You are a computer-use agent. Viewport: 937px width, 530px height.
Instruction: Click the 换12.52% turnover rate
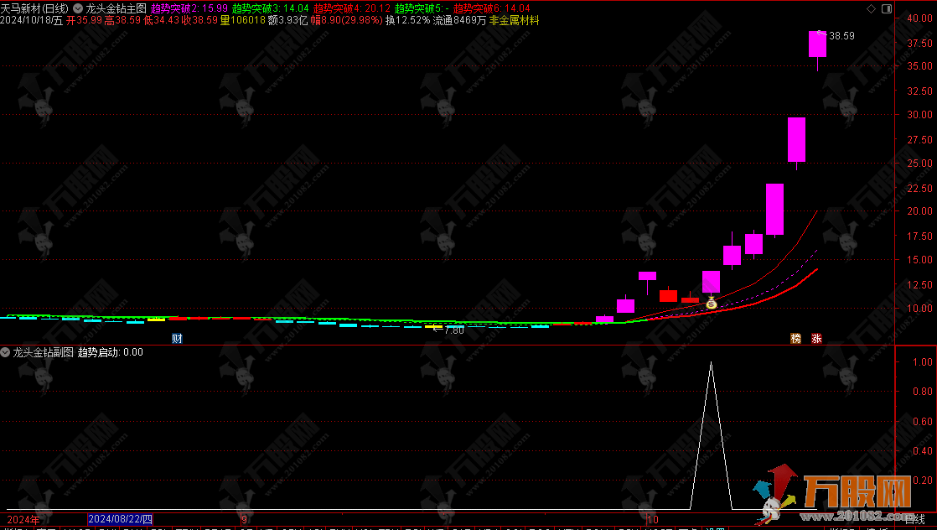point(407,20)
